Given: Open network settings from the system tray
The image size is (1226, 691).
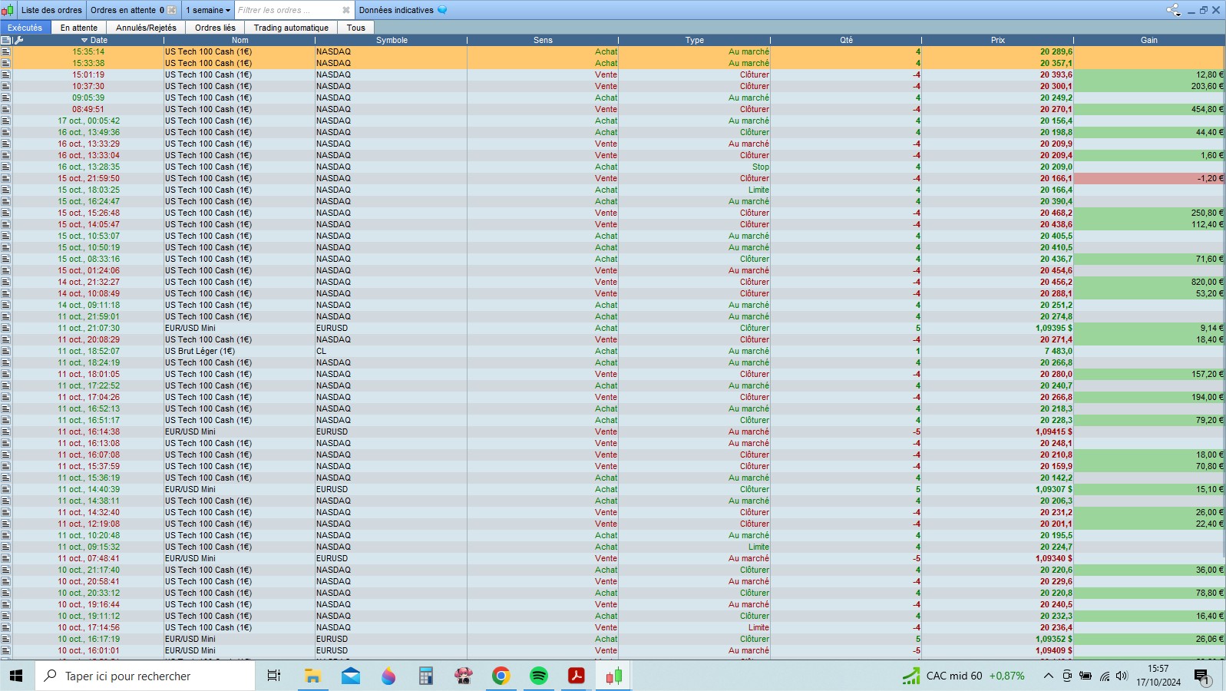Looking at the screenshot, I should click(x=1104, y=676).
